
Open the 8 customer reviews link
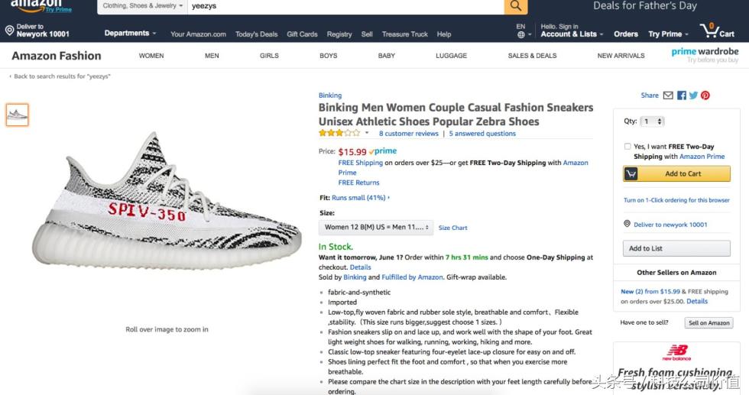click(408, 133)
